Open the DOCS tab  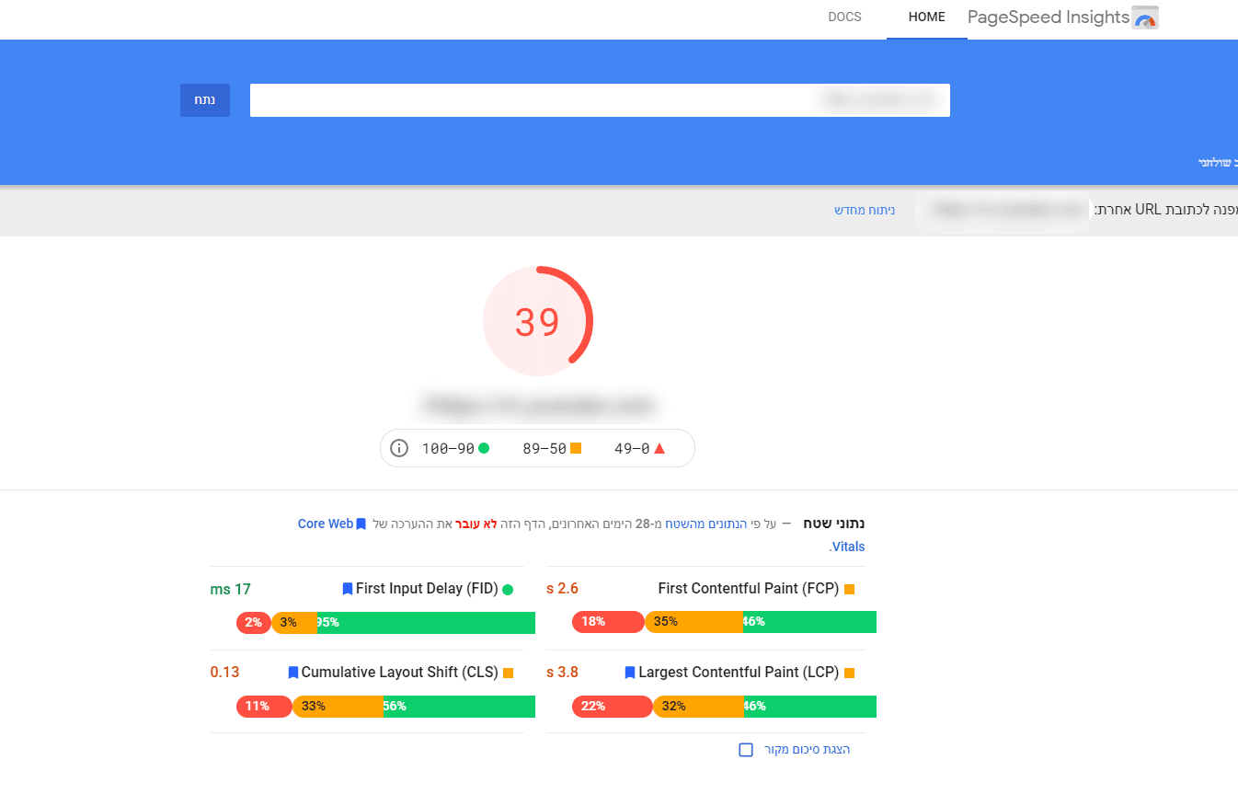tap(844, 17)
